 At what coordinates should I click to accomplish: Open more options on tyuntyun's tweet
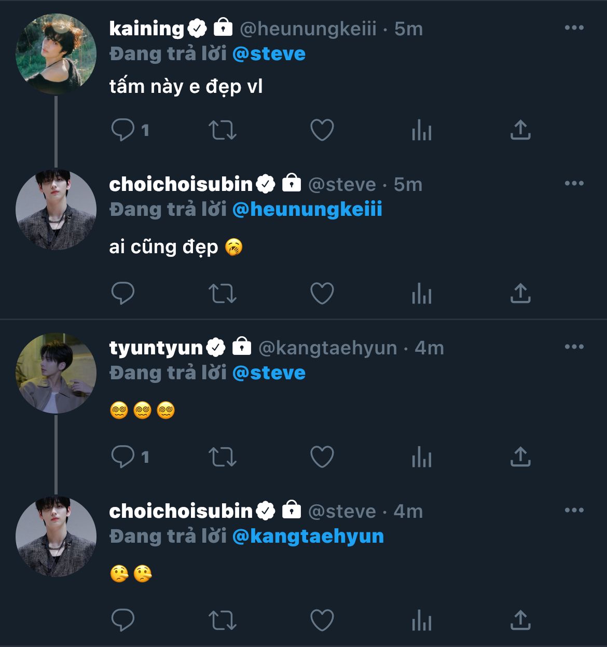click(x=574, y=347)
